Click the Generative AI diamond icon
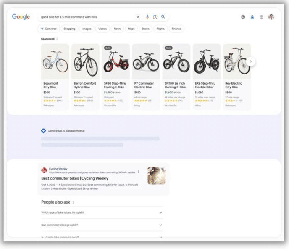Screen dimensions: 289x249 point(44,131)
